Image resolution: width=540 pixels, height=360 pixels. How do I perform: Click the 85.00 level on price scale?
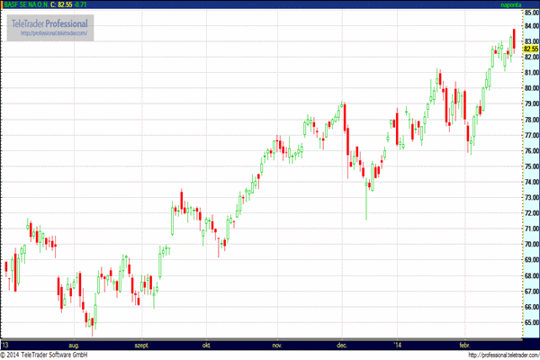pos(531,13)
